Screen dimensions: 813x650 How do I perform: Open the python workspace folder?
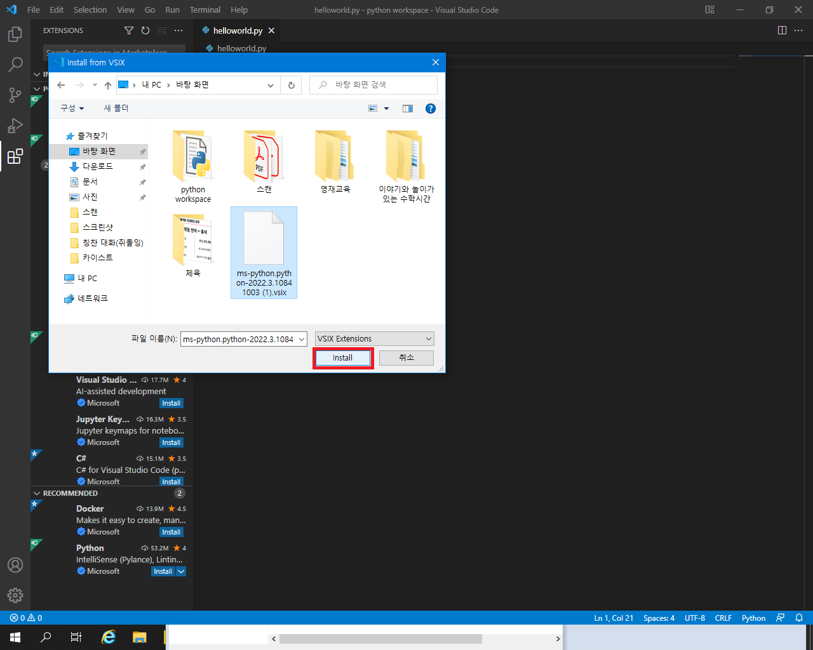193,166
